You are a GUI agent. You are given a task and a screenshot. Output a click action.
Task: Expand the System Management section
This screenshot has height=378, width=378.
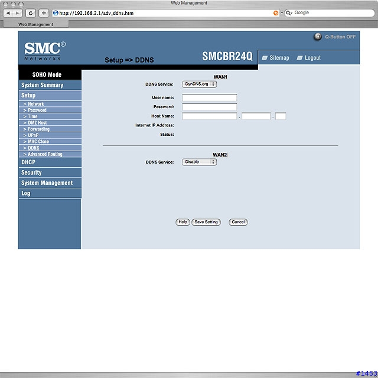point(50,183)
